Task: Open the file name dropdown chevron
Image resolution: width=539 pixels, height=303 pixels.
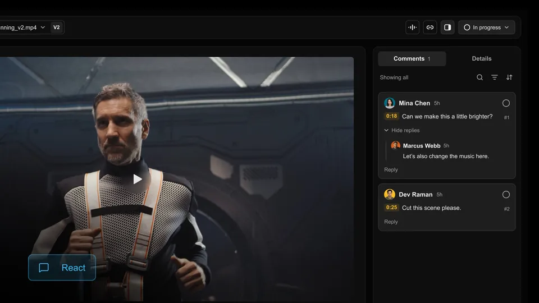Action: click(x=43, y=27)
